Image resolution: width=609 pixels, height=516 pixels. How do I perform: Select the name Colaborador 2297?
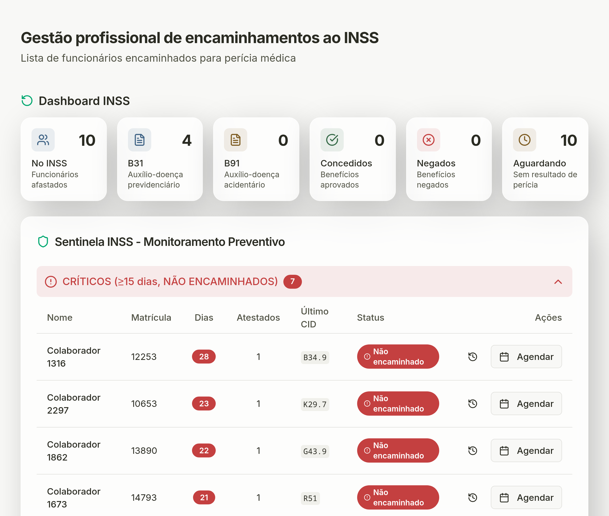click(74, 404)
